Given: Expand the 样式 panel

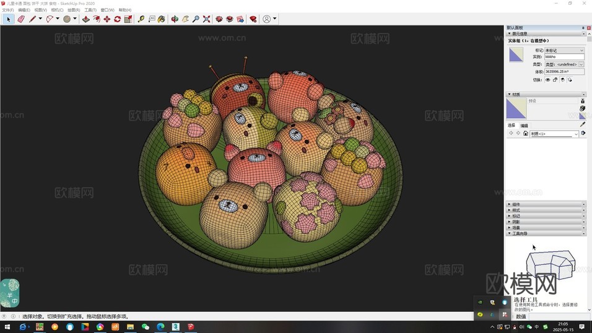Looking at the screenshot, I should (509, 210).
